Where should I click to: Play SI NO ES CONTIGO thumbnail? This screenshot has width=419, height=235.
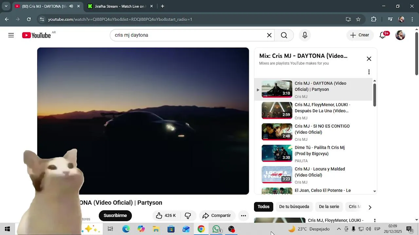point(277,132)
